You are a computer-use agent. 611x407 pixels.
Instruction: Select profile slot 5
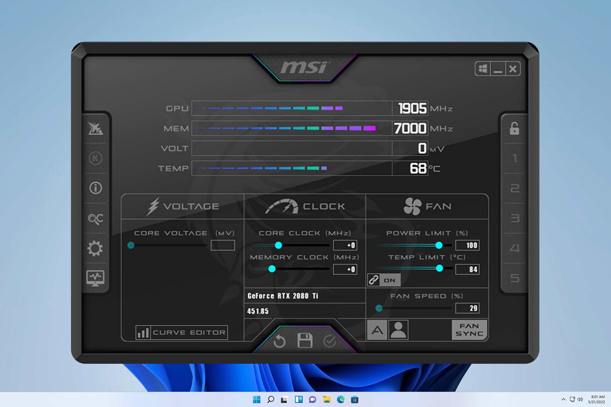tap(515, 278)
